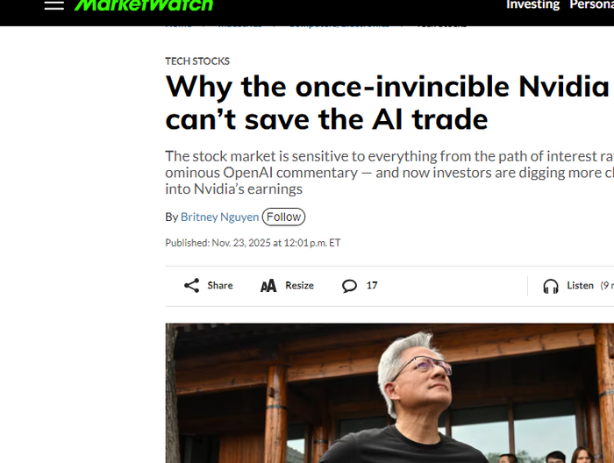614x463 pixels.
Task: Click the article subheadline summary text
Action: [389, 173]
